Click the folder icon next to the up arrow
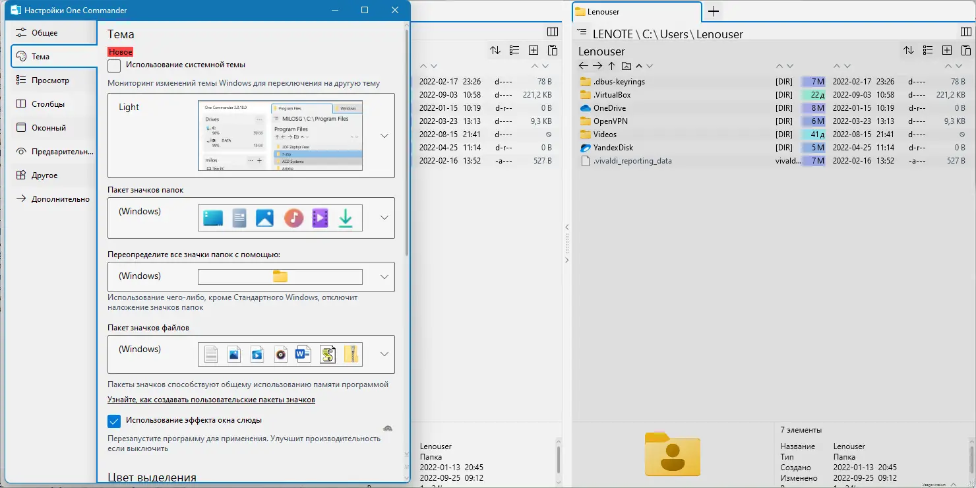 [626, 66]
